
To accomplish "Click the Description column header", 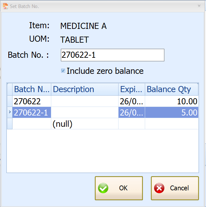I will tap(85, 90).
